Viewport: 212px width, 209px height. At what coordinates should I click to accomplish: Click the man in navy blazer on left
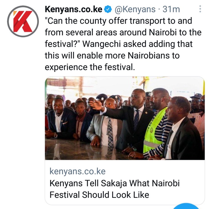pyautogui.click(x=60, y=119)
